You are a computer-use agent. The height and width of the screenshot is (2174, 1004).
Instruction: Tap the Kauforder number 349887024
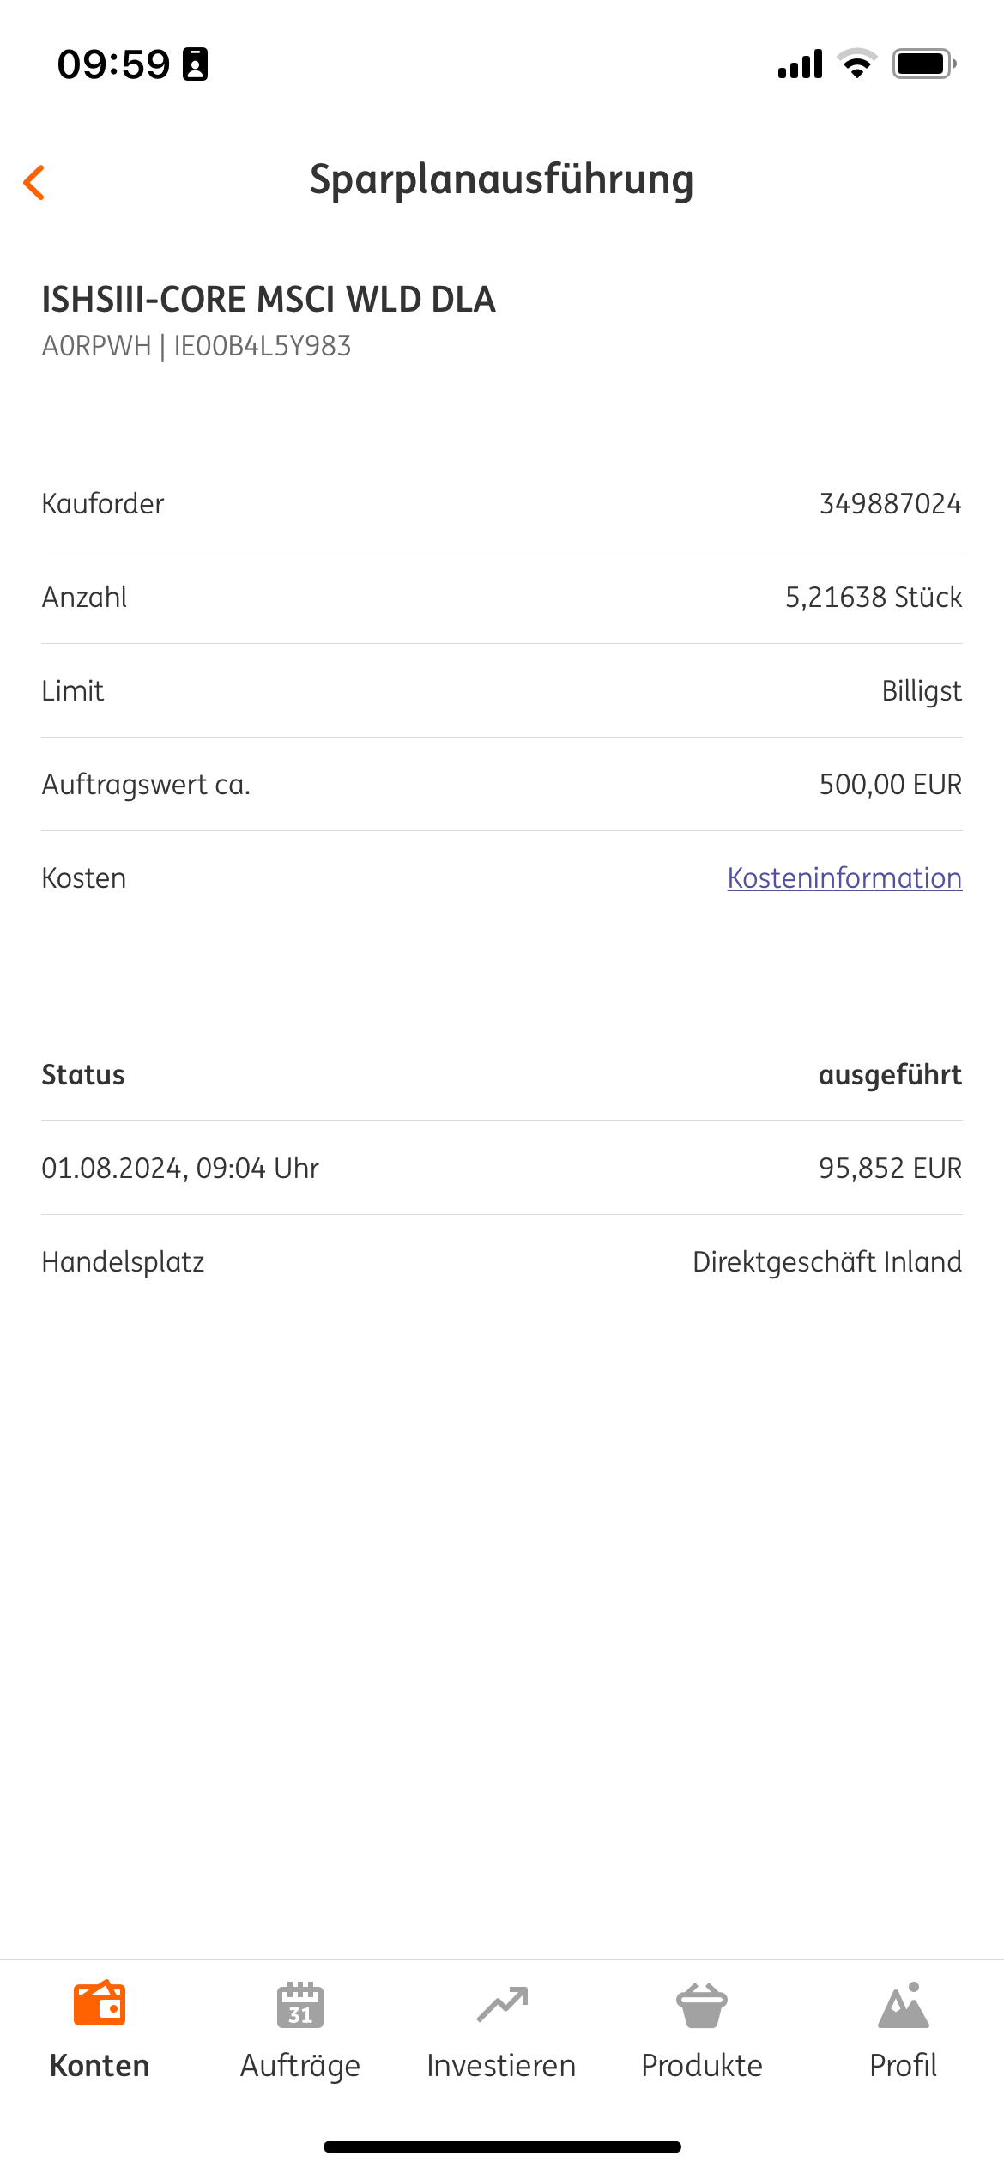click(890, 504)
